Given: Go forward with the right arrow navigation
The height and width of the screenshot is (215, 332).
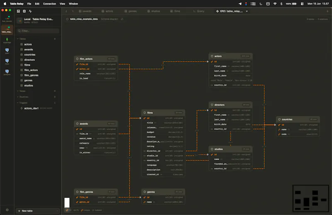Looking at the screenshot, I should pos(73,11).
